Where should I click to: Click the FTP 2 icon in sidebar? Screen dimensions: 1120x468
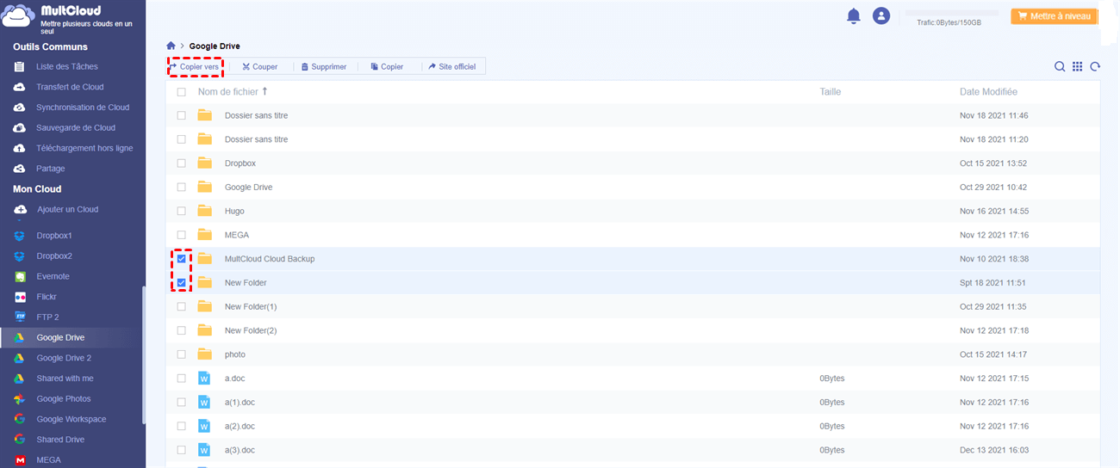pos(20,317)
